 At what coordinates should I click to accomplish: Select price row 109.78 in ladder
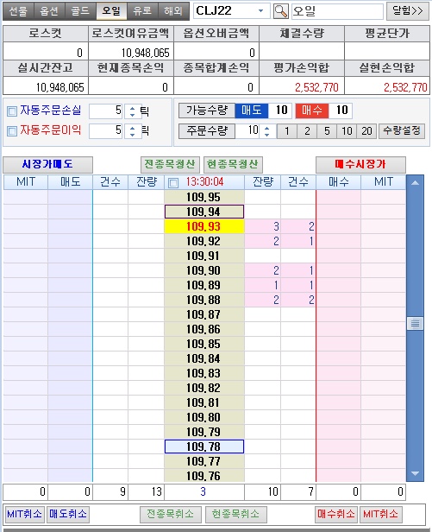(204, 446)
